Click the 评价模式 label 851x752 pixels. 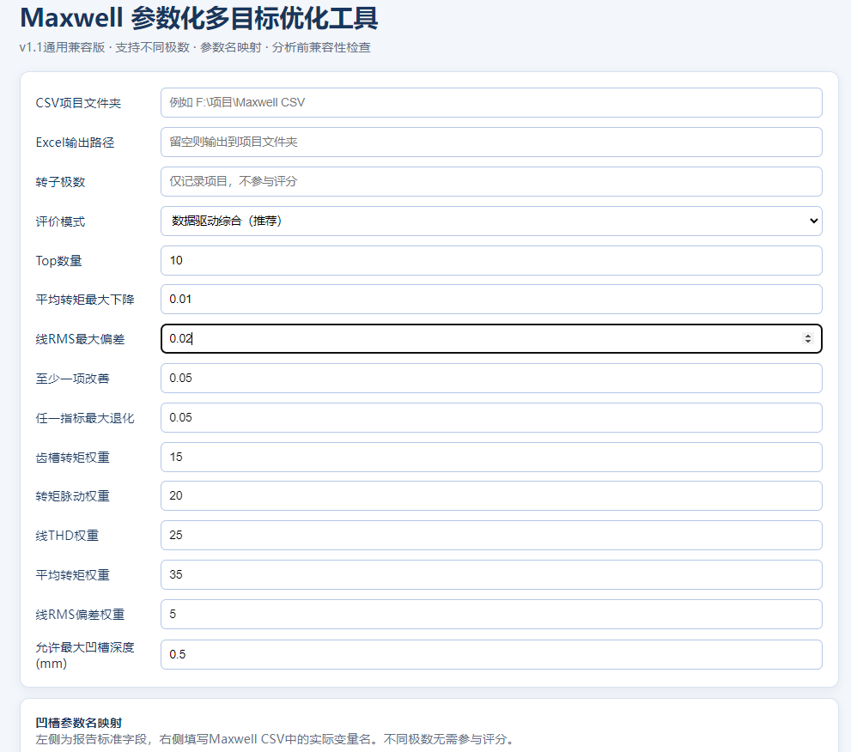point(60,221)
